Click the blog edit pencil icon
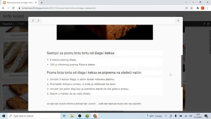Screen dimensions: 211x119 pos(204,24)
